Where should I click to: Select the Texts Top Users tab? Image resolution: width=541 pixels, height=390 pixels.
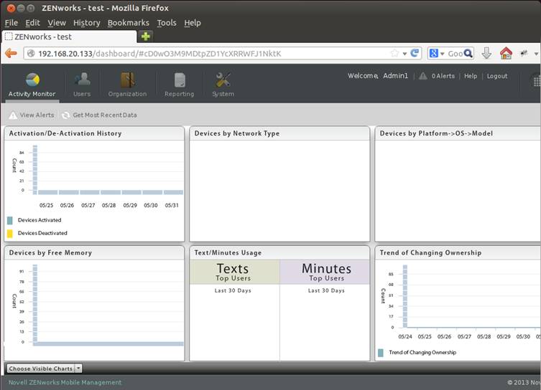pyautogui.click(x=234, y=272)
